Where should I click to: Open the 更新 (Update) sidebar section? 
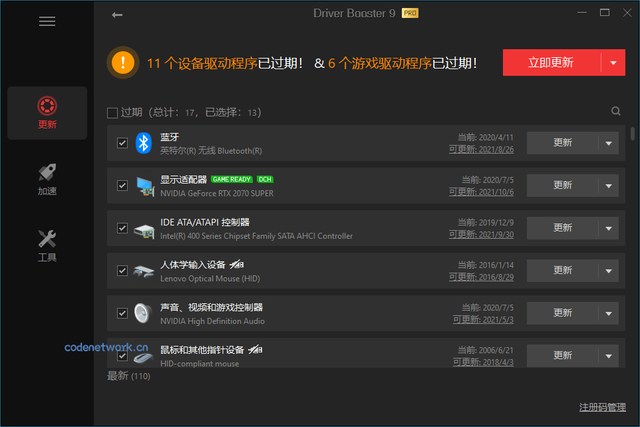[47, 112]
